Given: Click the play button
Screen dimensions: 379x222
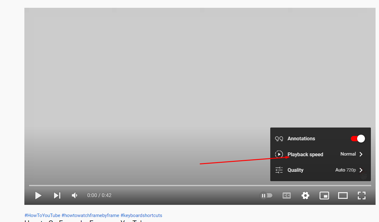Looking at the screenshot, I should 38,195.
